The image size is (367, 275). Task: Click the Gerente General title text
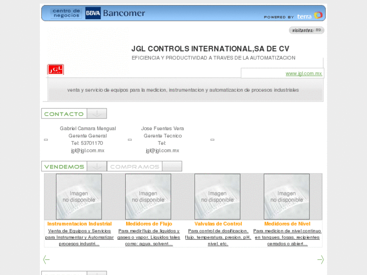(87, 136)
